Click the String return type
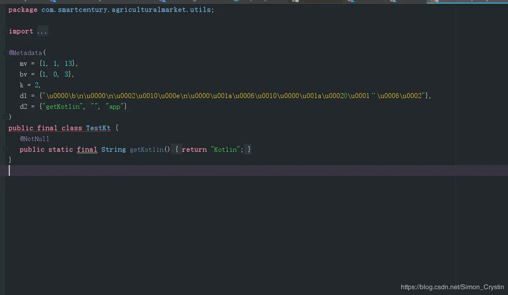Image resolution: width=508 pixels, height=295 pixels. (113, 149)
